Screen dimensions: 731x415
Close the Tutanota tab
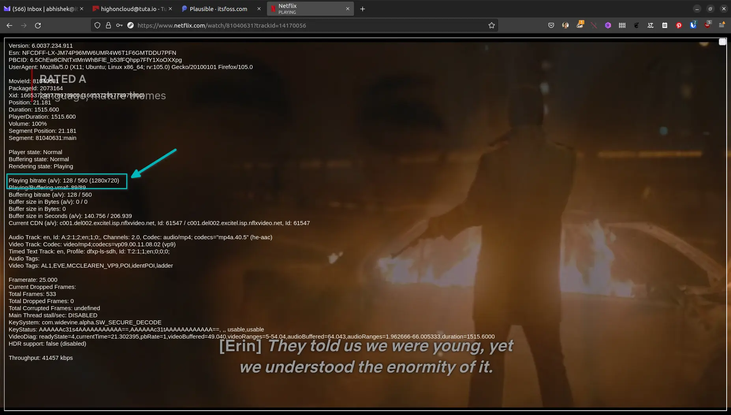170,9
